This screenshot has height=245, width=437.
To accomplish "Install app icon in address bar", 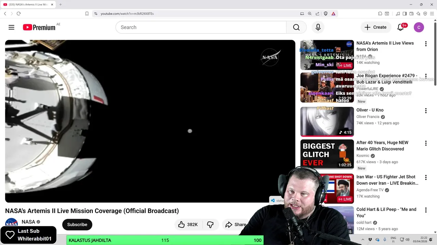I will coord(302,14).
